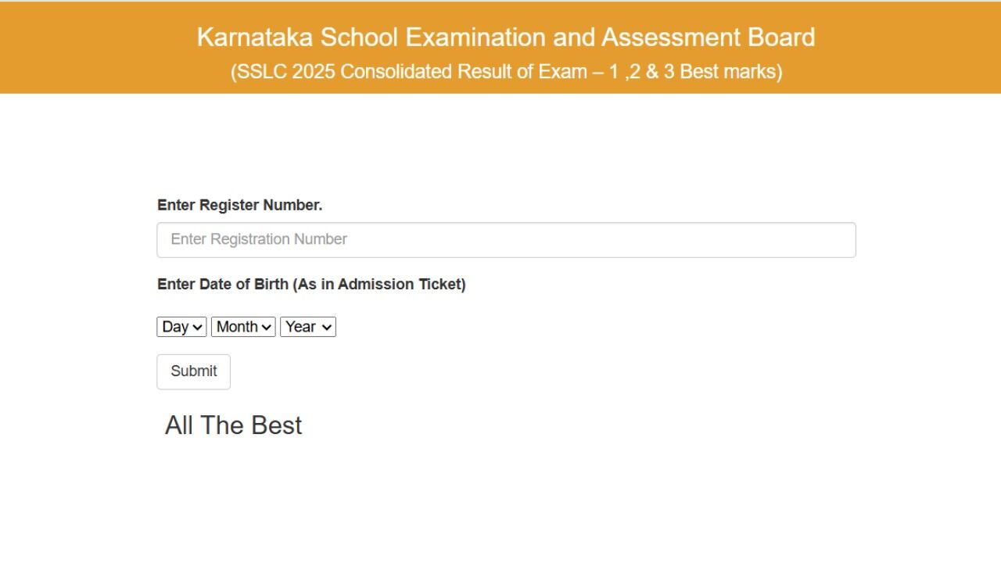1001x563 pixels.
Task: Click the "Enter Register Number." label
Action: 239,205
